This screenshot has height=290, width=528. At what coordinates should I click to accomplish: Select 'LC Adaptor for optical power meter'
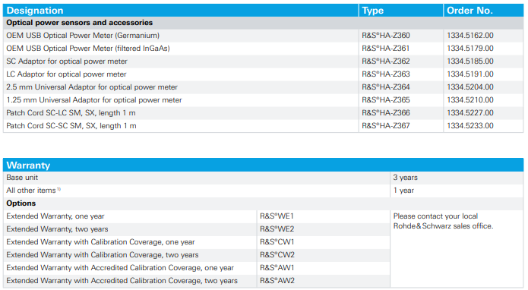pyautogui.click(x=66, y=74)
